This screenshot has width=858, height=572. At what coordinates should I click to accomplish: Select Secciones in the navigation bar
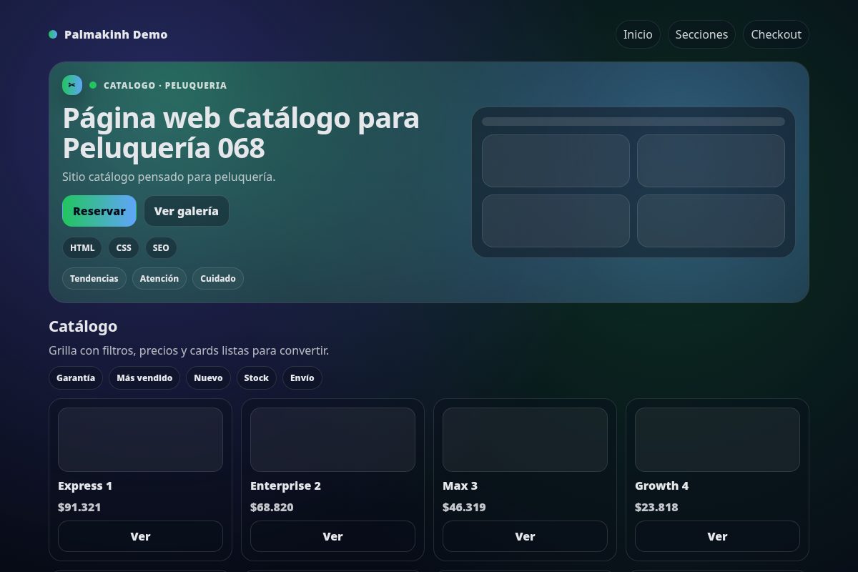(701, 34)
